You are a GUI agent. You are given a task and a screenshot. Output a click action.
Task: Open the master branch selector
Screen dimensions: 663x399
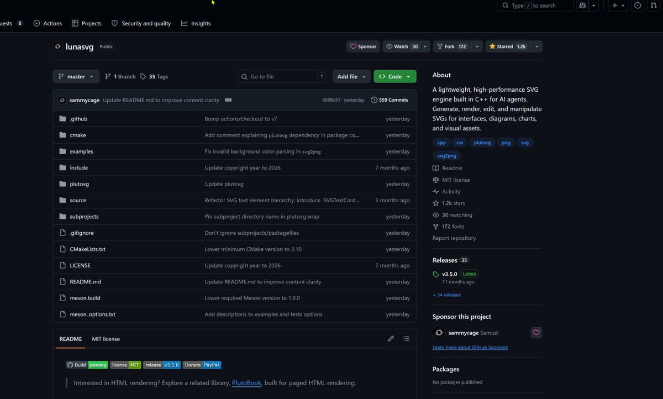(76, 76)
